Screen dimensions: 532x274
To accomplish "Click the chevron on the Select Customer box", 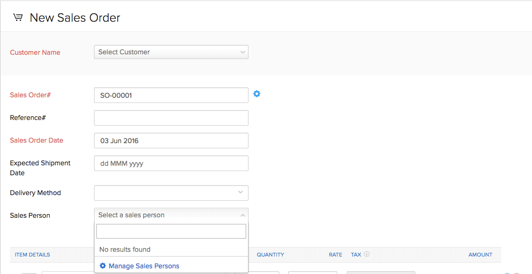I will (243, 52).
